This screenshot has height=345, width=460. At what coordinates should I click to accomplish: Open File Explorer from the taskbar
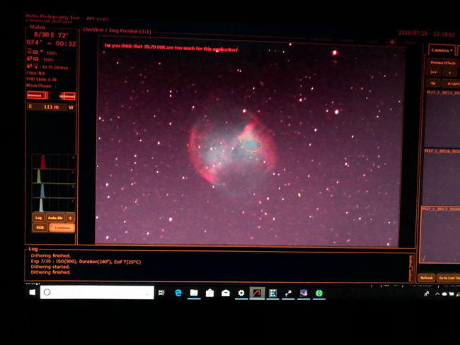click(194, 292)
